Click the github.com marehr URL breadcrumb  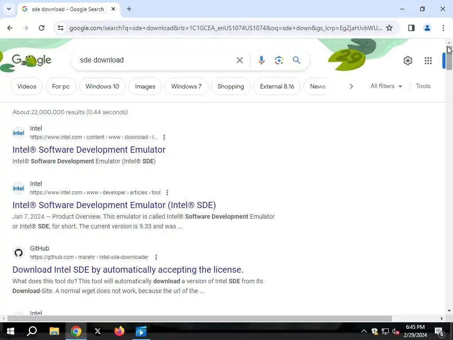[89, 257]
